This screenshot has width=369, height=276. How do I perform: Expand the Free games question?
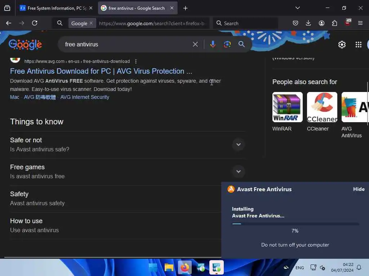click(127, 171)
